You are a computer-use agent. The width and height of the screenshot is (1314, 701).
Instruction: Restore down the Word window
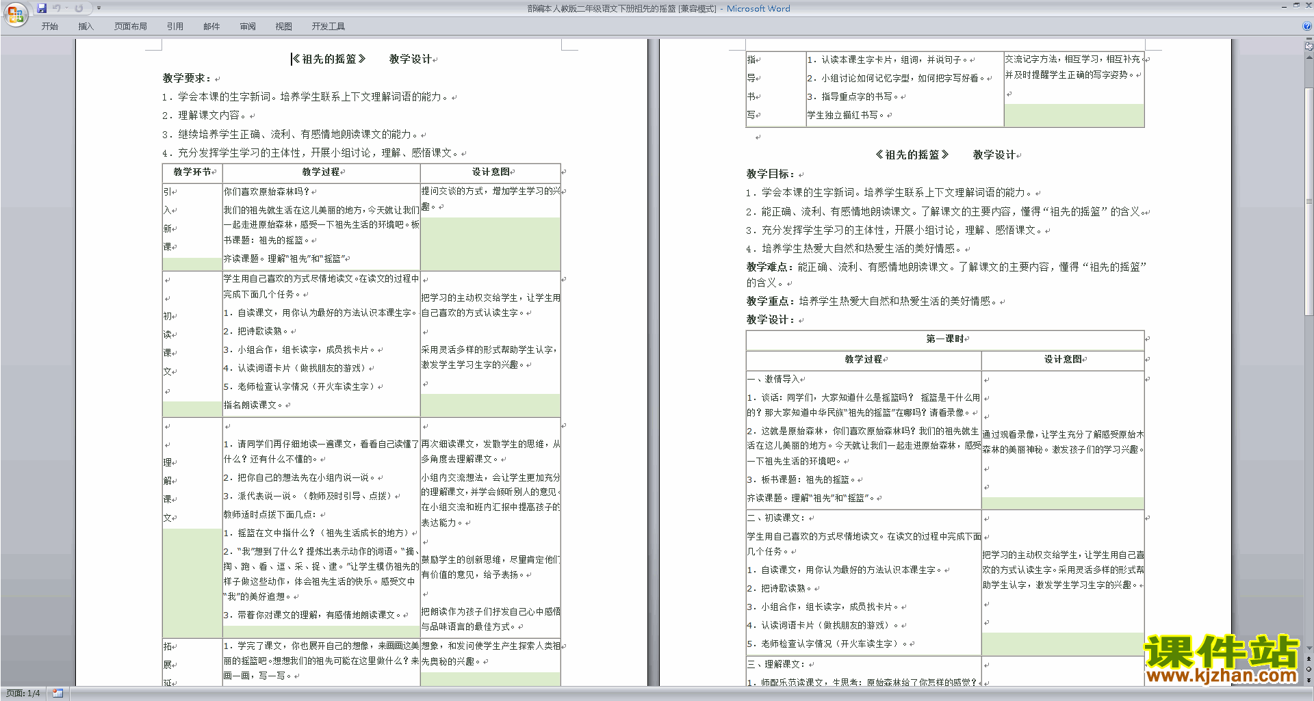point(1296,5)
